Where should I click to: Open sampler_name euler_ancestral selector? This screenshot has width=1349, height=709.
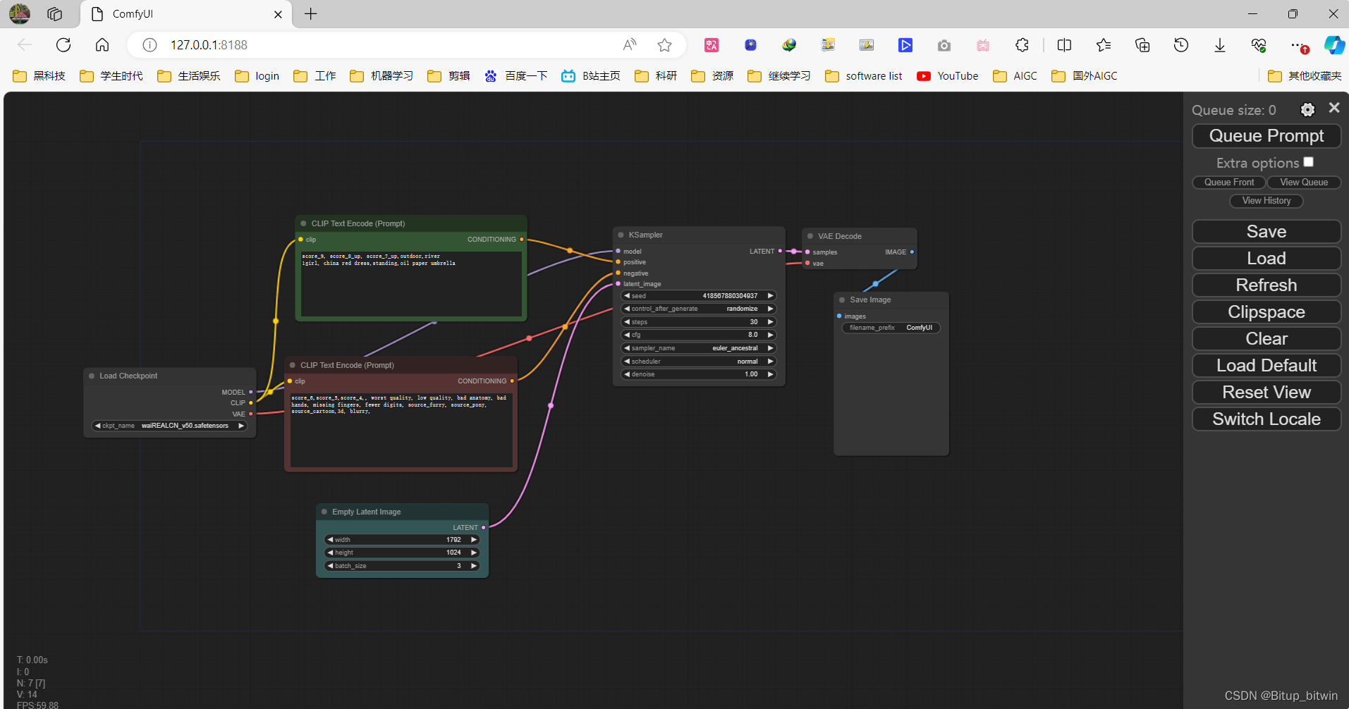[x=699, y=348]
